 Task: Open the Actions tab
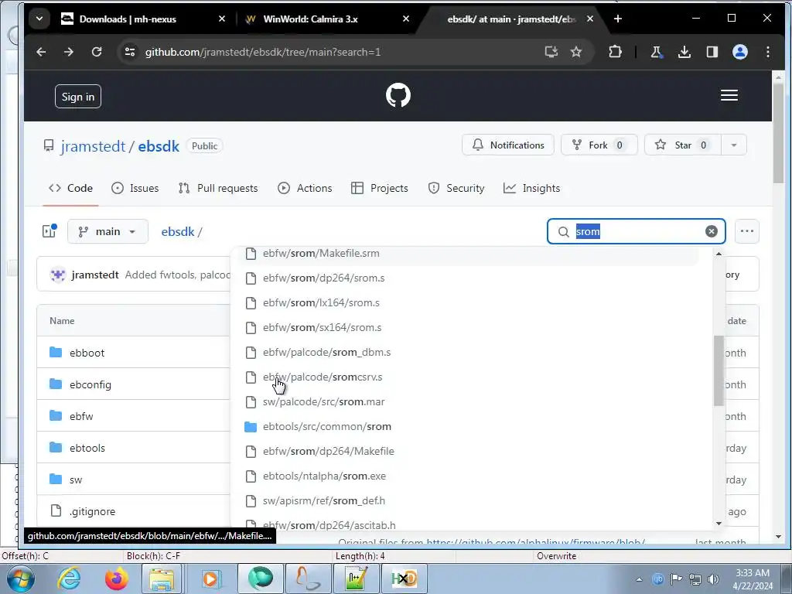tap(305, 189)
